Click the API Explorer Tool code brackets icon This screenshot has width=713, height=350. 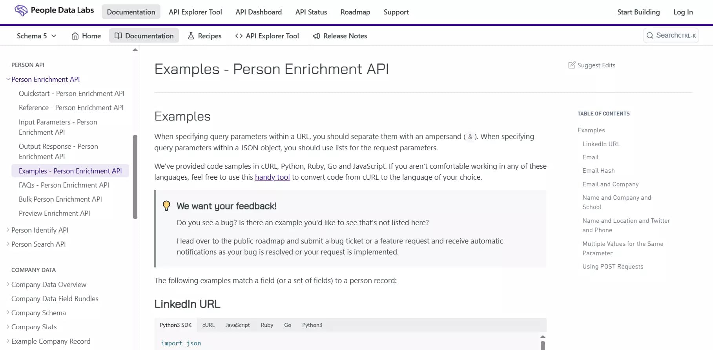coord(239,36)
